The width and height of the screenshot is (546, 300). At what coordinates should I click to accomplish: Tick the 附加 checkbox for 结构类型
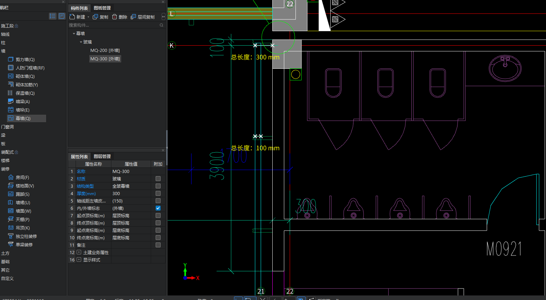pyautogui.click(x=158, y=186)
